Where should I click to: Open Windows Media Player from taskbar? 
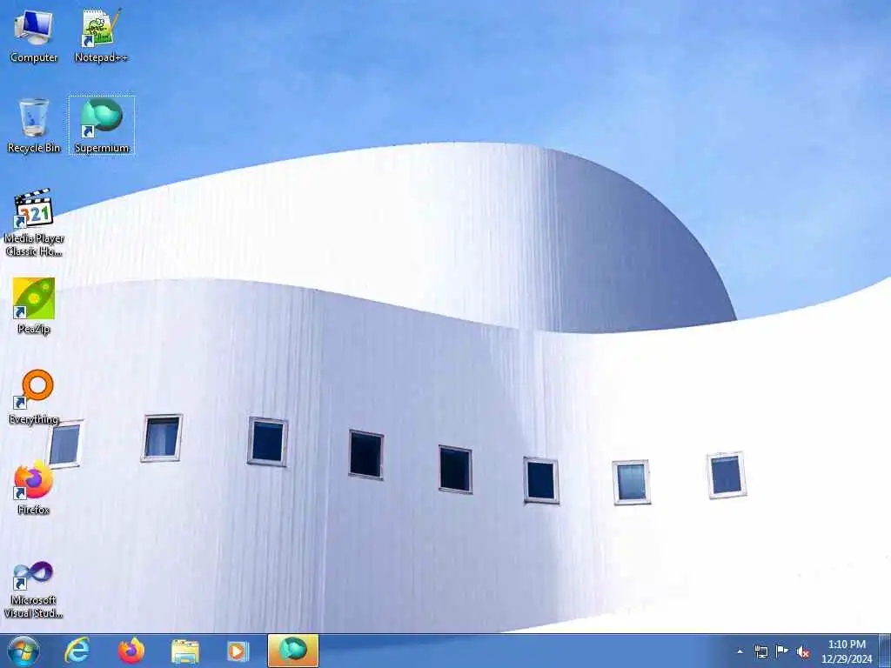pos(238,651)
